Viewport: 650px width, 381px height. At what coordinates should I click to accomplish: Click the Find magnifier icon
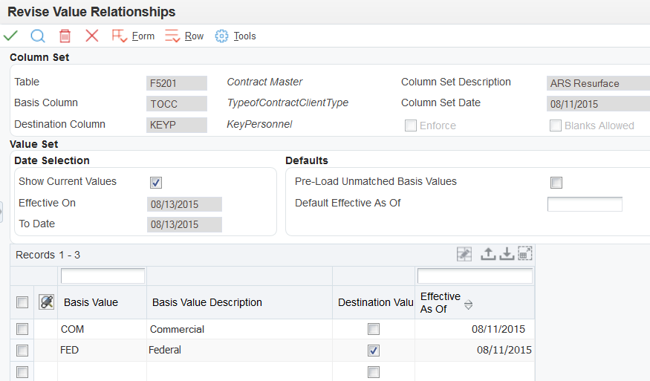[38, 36]
